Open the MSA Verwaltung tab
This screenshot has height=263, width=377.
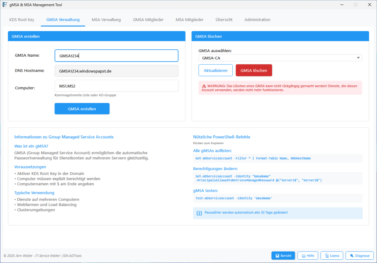click(x=106, y=19)
